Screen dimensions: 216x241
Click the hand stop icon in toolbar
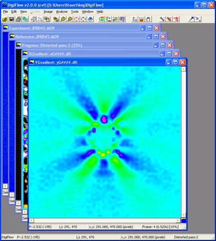[x=148, y=19]
